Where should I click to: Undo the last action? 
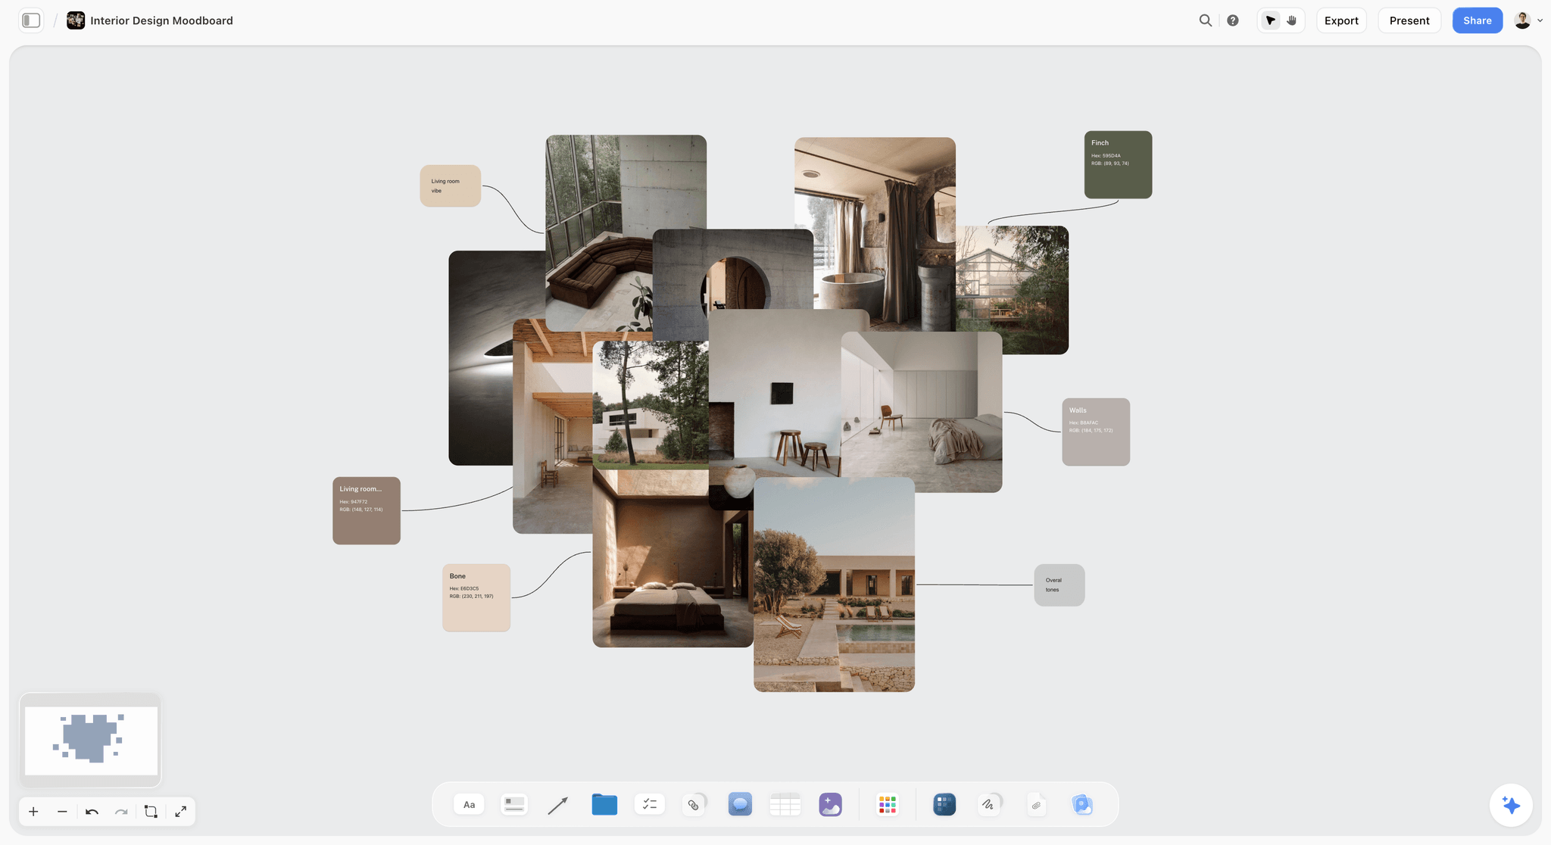click(x=92, y=812)
